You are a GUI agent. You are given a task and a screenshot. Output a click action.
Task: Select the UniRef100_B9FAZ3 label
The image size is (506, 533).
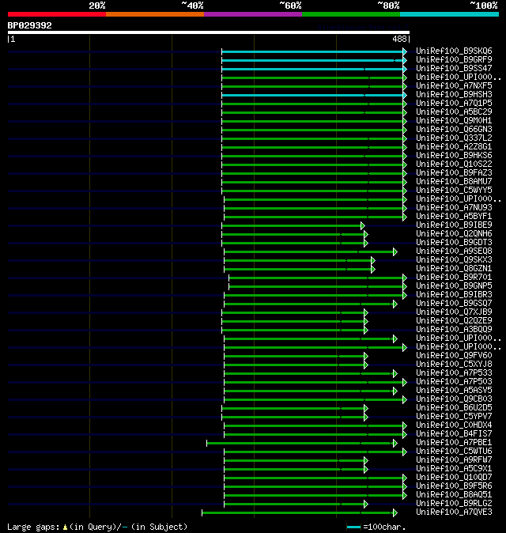click(454, 172)
